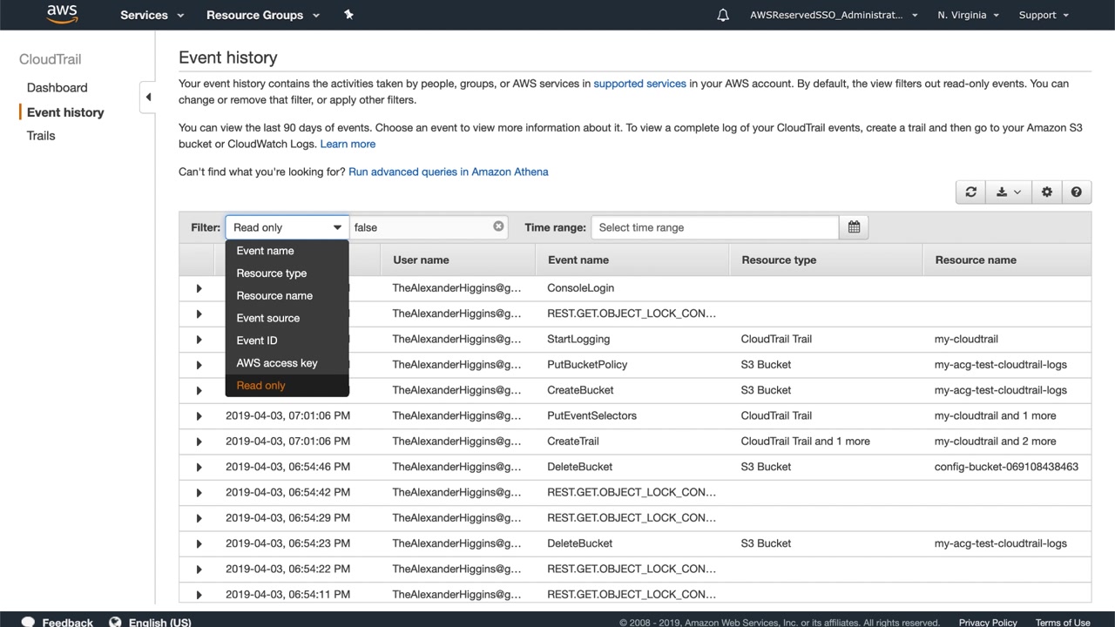
Task: Select Event source filter option
Action: [x=268, y=318]
